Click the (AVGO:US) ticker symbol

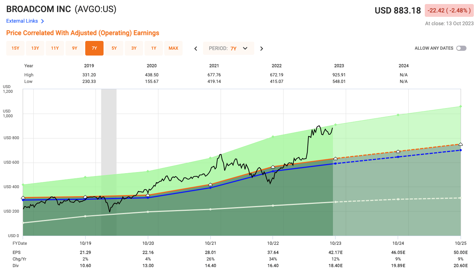[x=95, y=9]
